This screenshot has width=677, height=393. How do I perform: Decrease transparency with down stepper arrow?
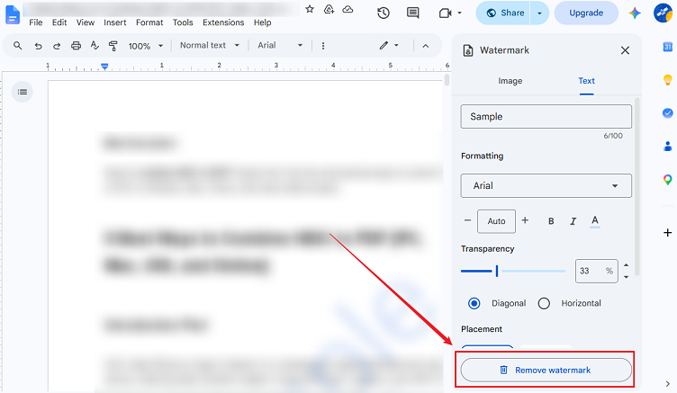pyautogui.click(x=626, y=277)
